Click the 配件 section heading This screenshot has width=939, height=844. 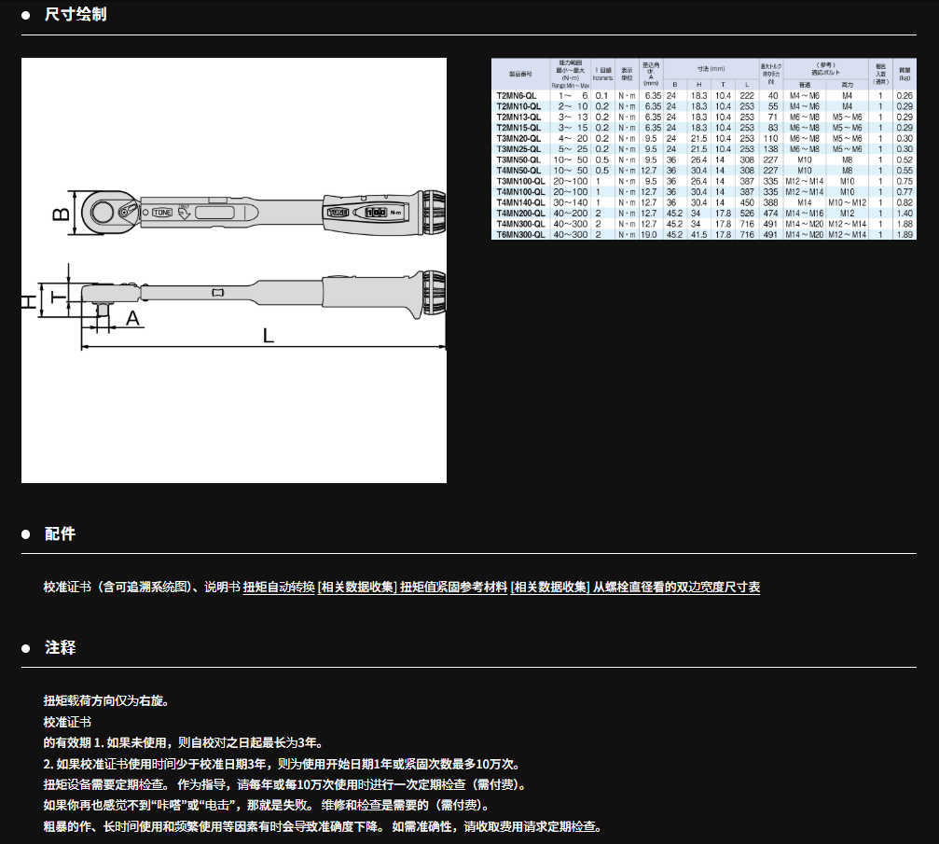[60, 534]
